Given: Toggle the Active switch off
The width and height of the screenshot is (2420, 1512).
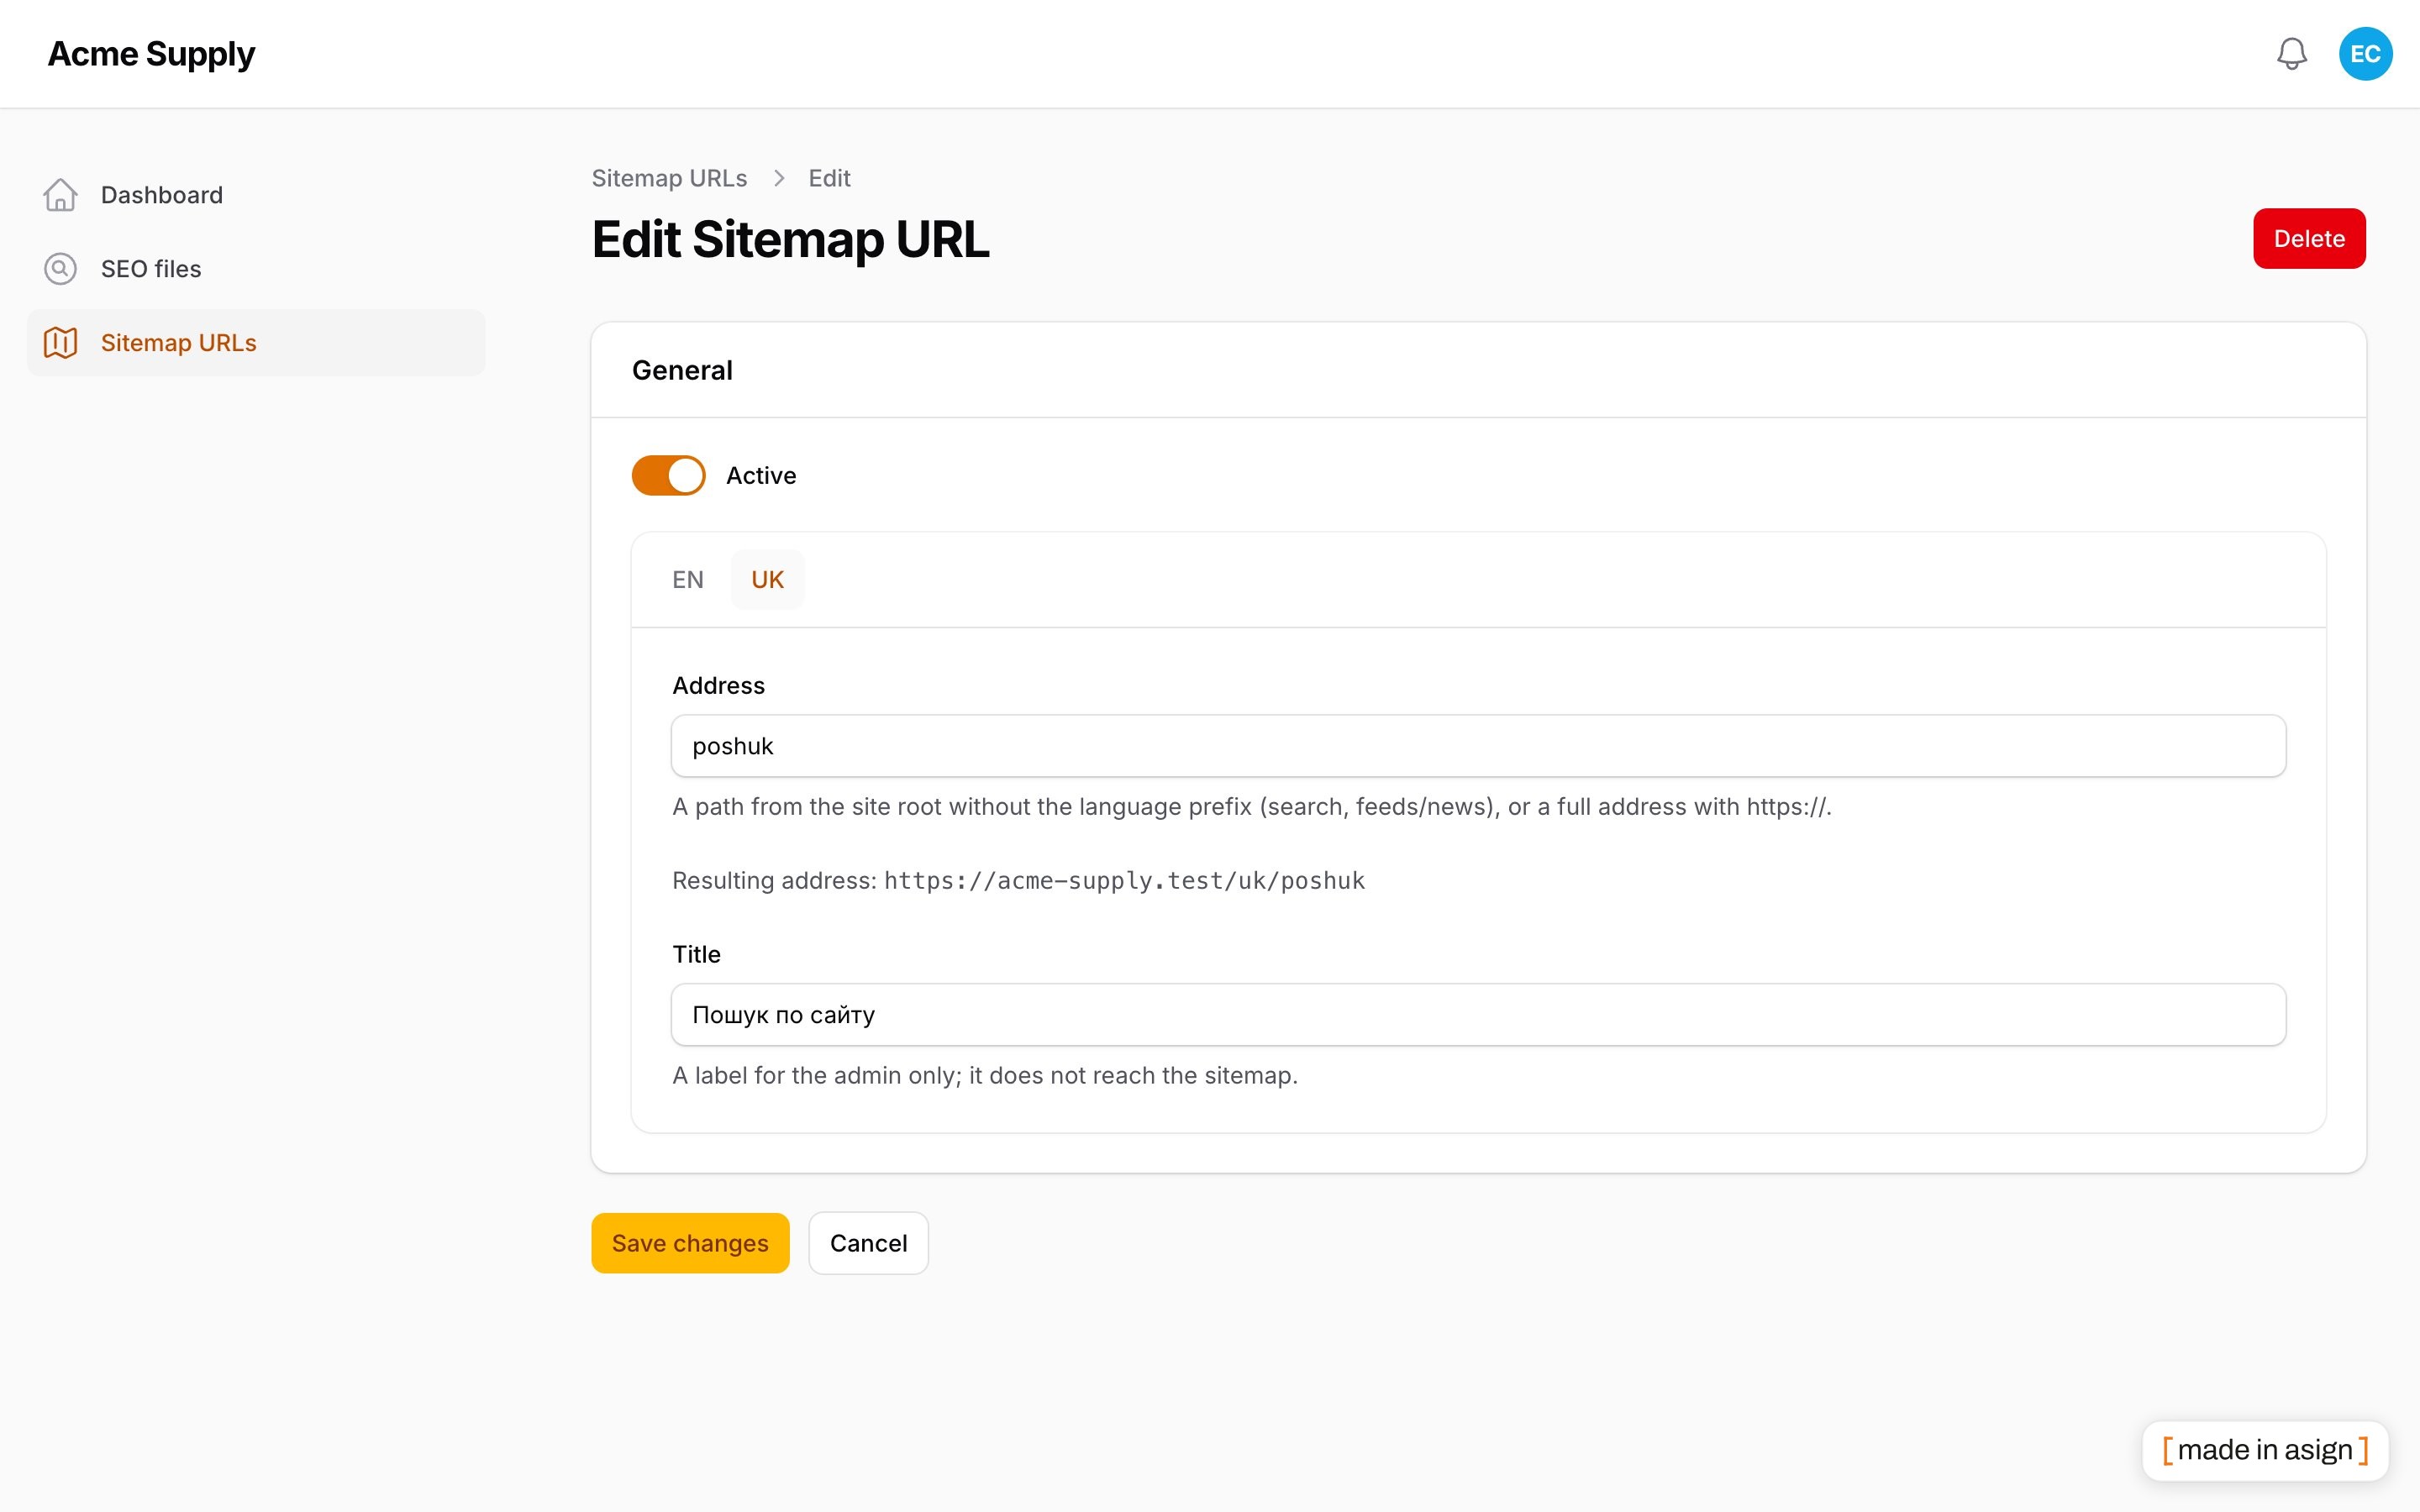Looking at the screenshot, I should (668, 476).
